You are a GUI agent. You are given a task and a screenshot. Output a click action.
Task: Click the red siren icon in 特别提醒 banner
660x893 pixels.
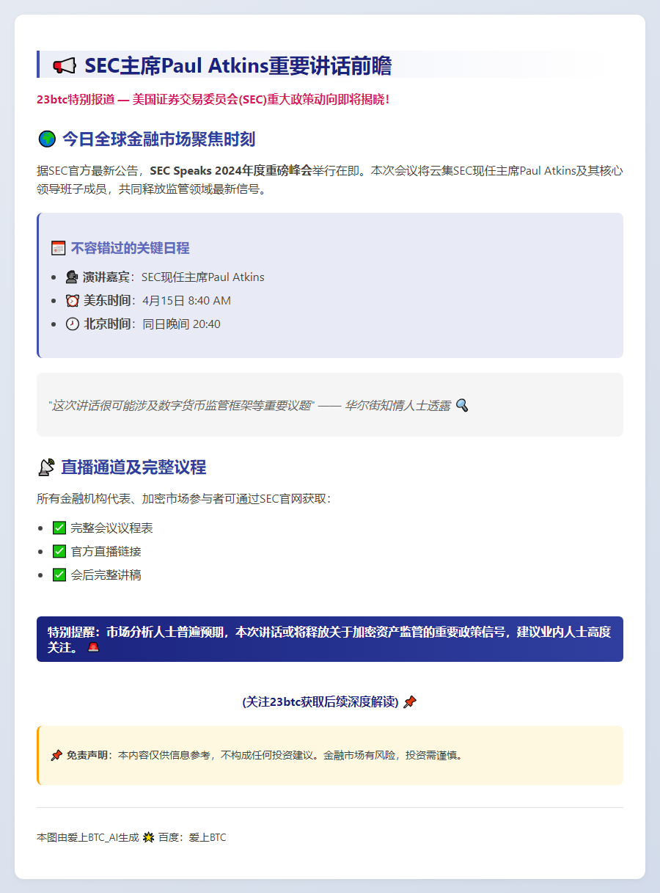click(92, 647)
